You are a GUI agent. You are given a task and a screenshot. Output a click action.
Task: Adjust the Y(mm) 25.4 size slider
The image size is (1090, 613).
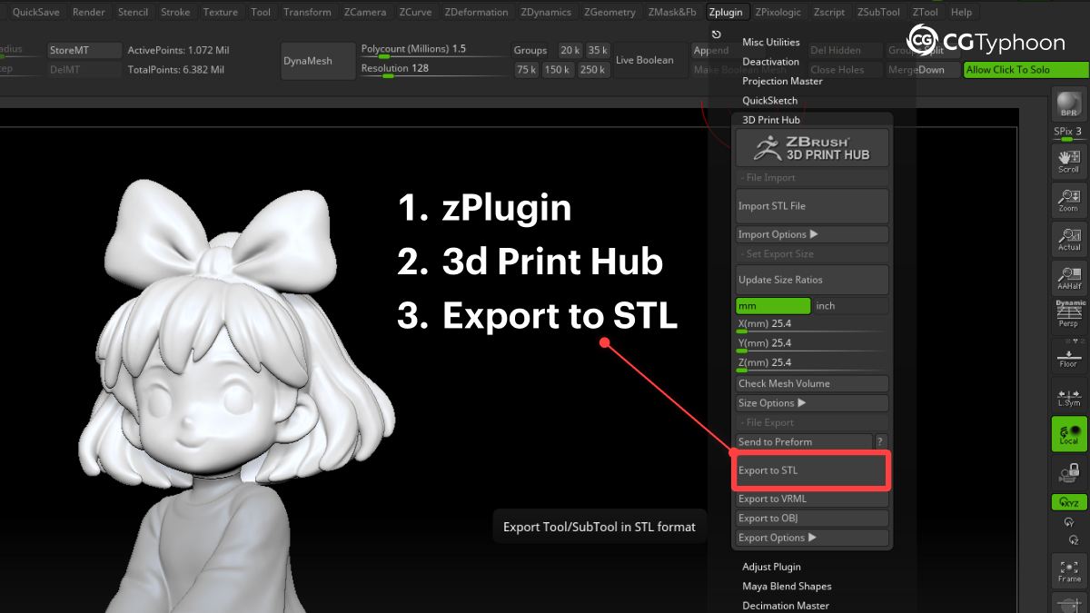tap(812, 344)
